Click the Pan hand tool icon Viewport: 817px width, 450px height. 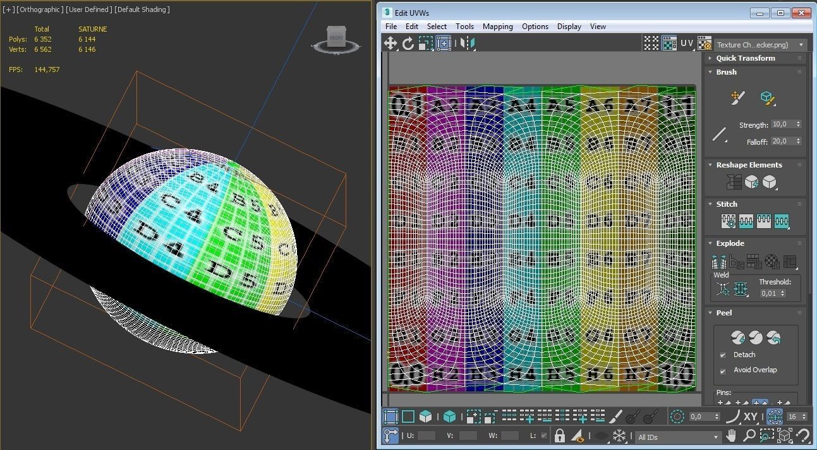point(732,435)
